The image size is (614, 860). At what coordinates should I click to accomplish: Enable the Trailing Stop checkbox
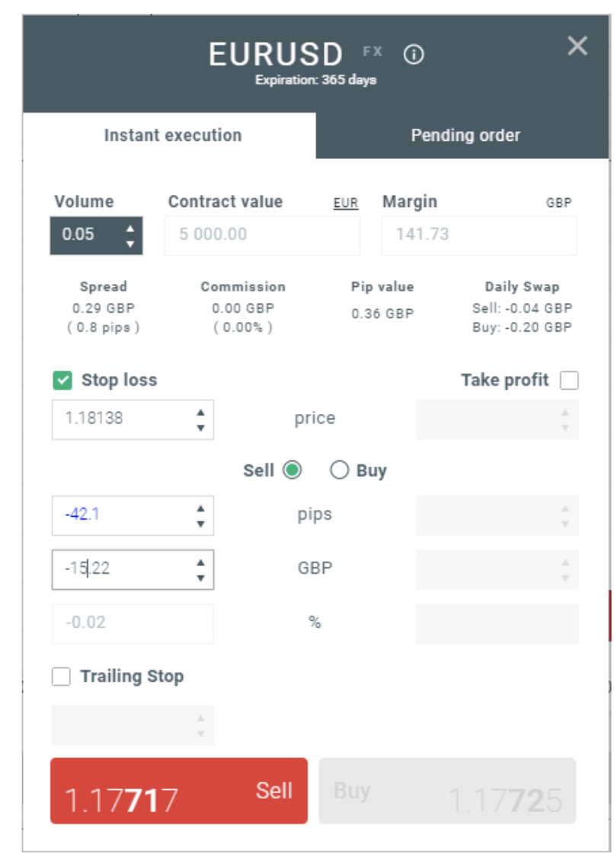pos(61,677)
